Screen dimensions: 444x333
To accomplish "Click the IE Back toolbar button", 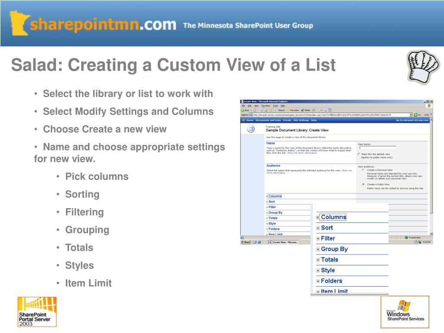I will (246, 110).
